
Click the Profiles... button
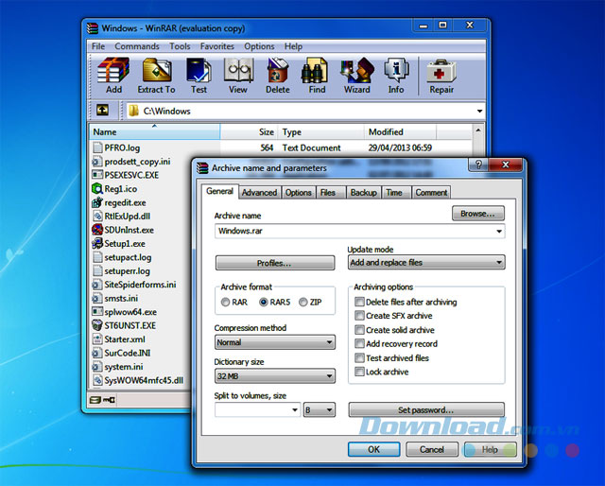(274, 263)
